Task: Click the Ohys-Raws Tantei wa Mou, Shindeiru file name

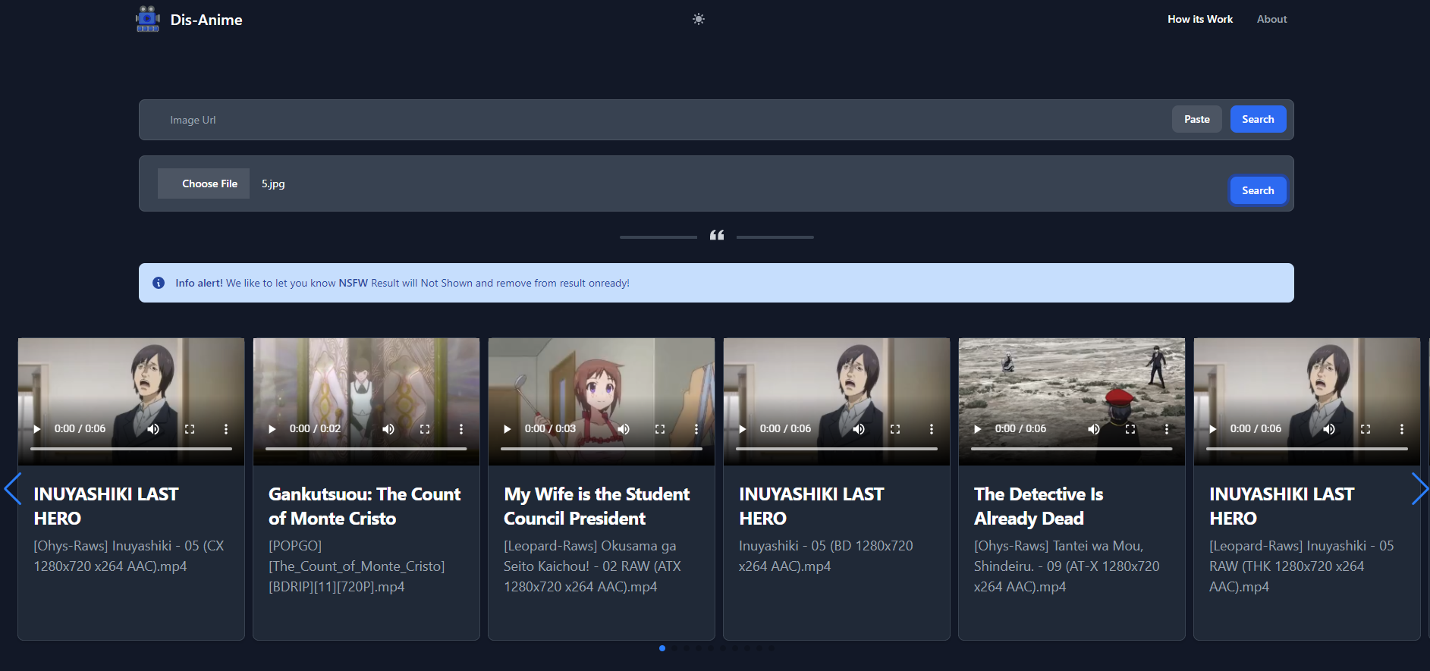Action: tap(1067, 566)
